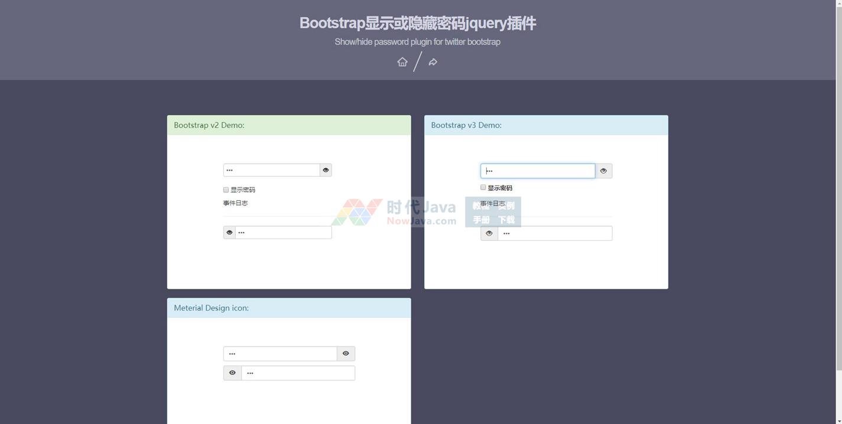This screenshot has height=424, width=842.
Task: Click the 时代Java NowJava.com watermark logo
Action: tap(394, 212)
